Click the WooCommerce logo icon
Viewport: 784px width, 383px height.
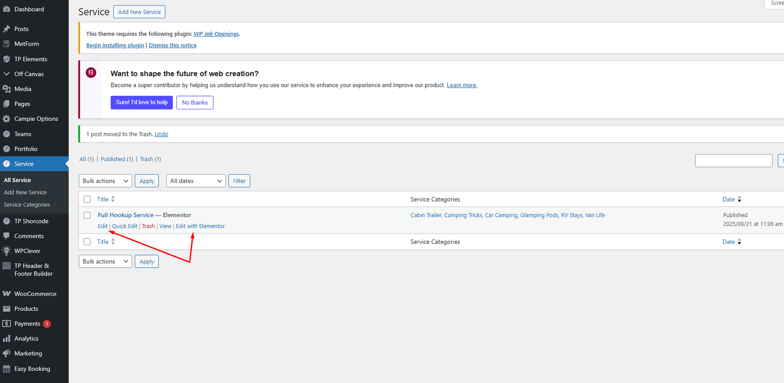click(x=6, y=294)
